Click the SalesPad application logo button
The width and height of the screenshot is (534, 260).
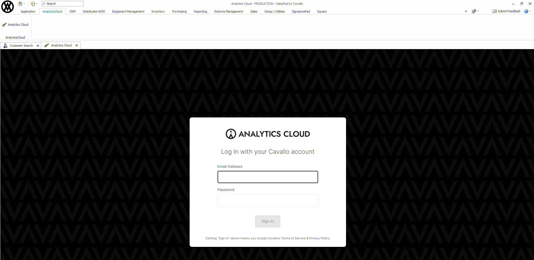[8, 7]
